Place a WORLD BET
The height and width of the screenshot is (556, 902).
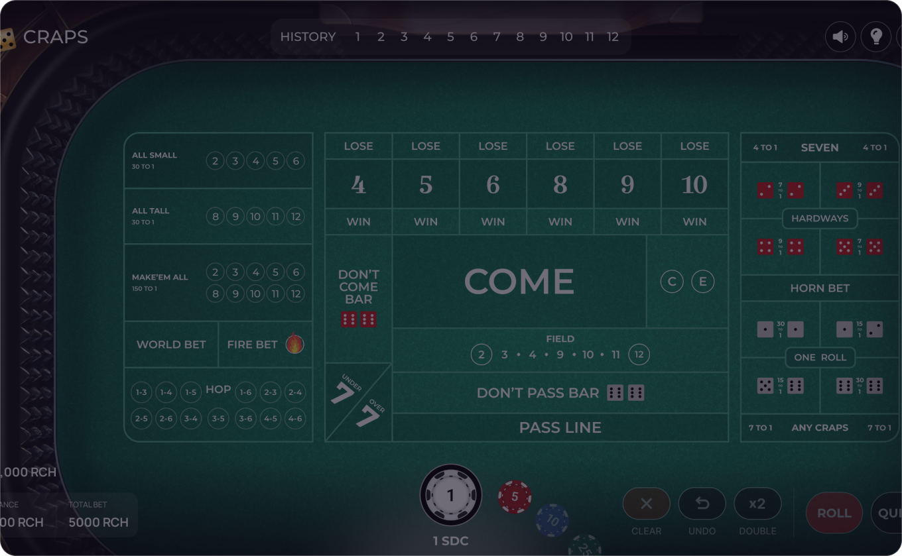click(x=171, y=345)
